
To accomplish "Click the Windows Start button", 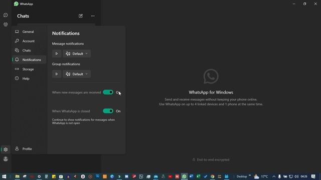I will [4, 176].
